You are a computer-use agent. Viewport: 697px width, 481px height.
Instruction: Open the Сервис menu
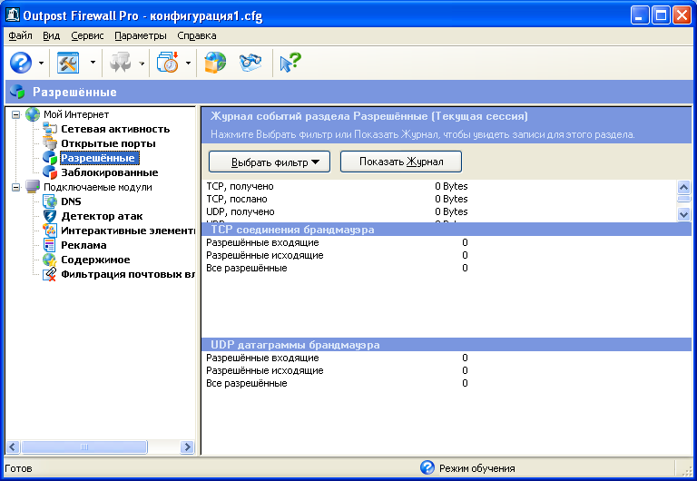coord(87,35)
